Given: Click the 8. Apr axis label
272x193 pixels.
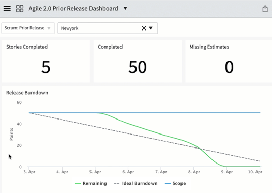Looking at the screenshot, I should (x=194, y=172).
